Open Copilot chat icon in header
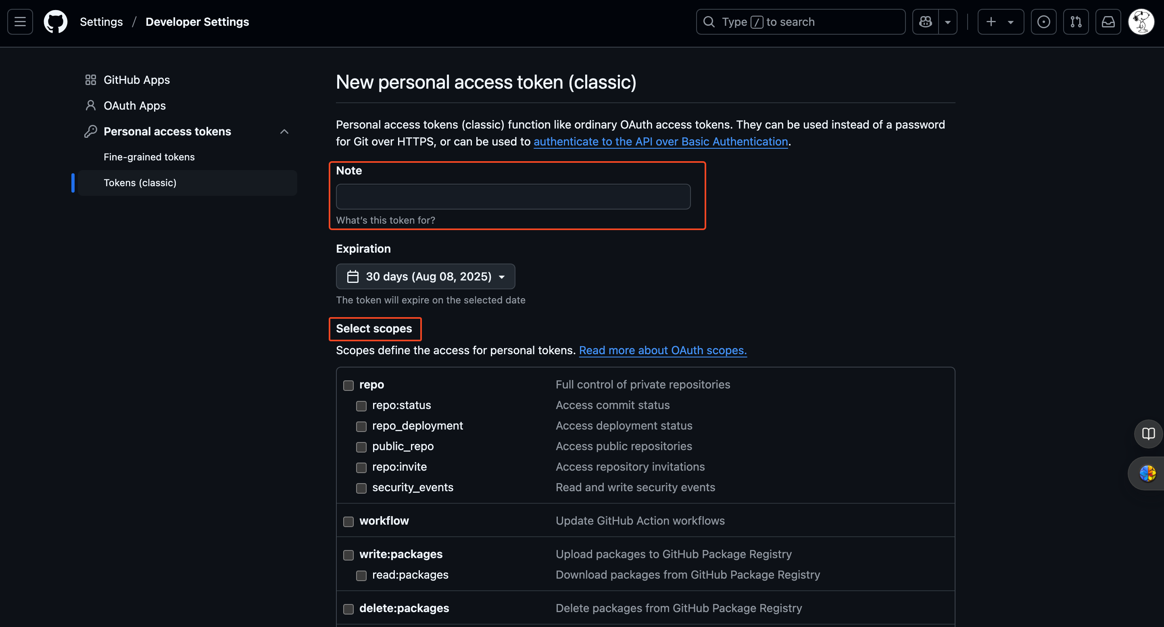 [x=925, y=22]
